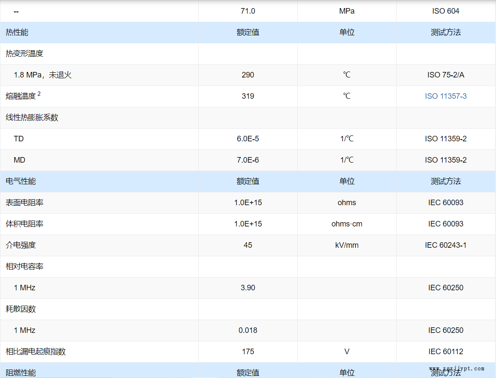Viewport: 496px width, 378px height.
Task: Select the 表面电阻率 row label
Action: coord(24,203)
